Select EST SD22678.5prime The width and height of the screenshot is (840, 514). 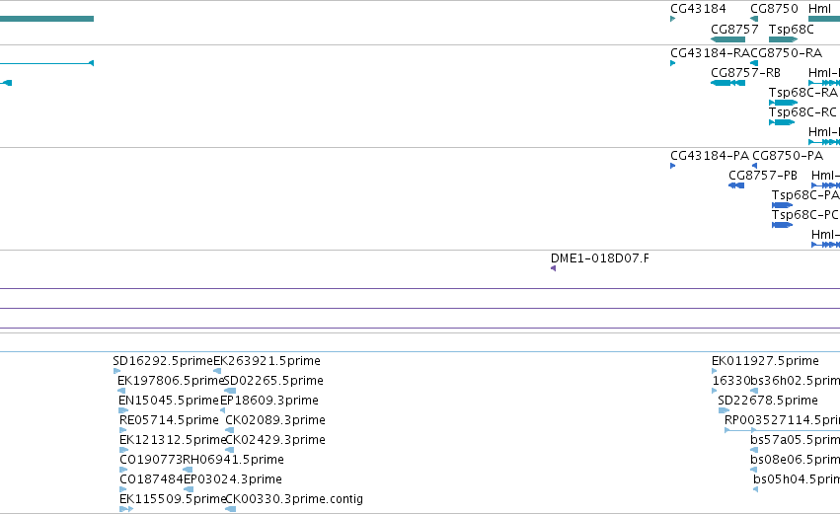tap(768, 401)
